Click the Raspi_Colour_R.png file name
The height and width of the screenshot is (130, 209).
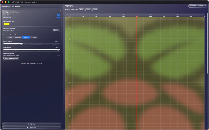[x=9, y=31]
